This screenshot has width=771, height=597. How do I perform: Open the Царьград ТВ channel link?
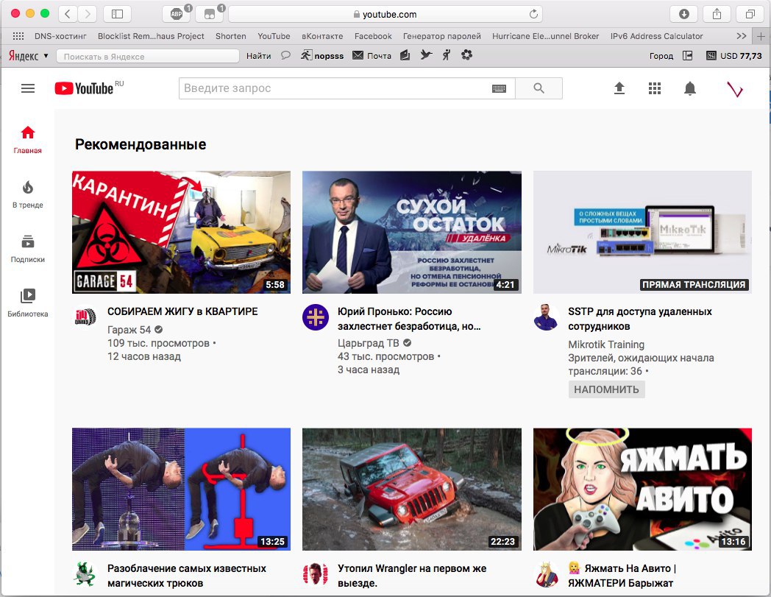369,343
